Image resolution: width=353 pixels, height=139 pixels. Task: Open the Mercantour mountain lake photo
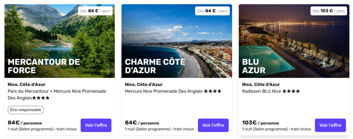pyautogui.click(x=60, y=41)
